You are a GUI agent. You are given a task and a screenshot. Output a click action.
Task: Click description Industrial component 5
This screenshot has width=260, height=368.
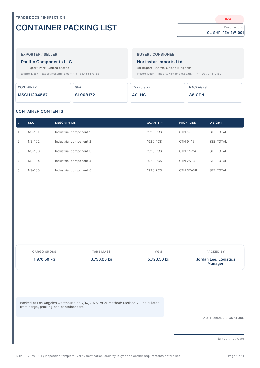point(73,170)
